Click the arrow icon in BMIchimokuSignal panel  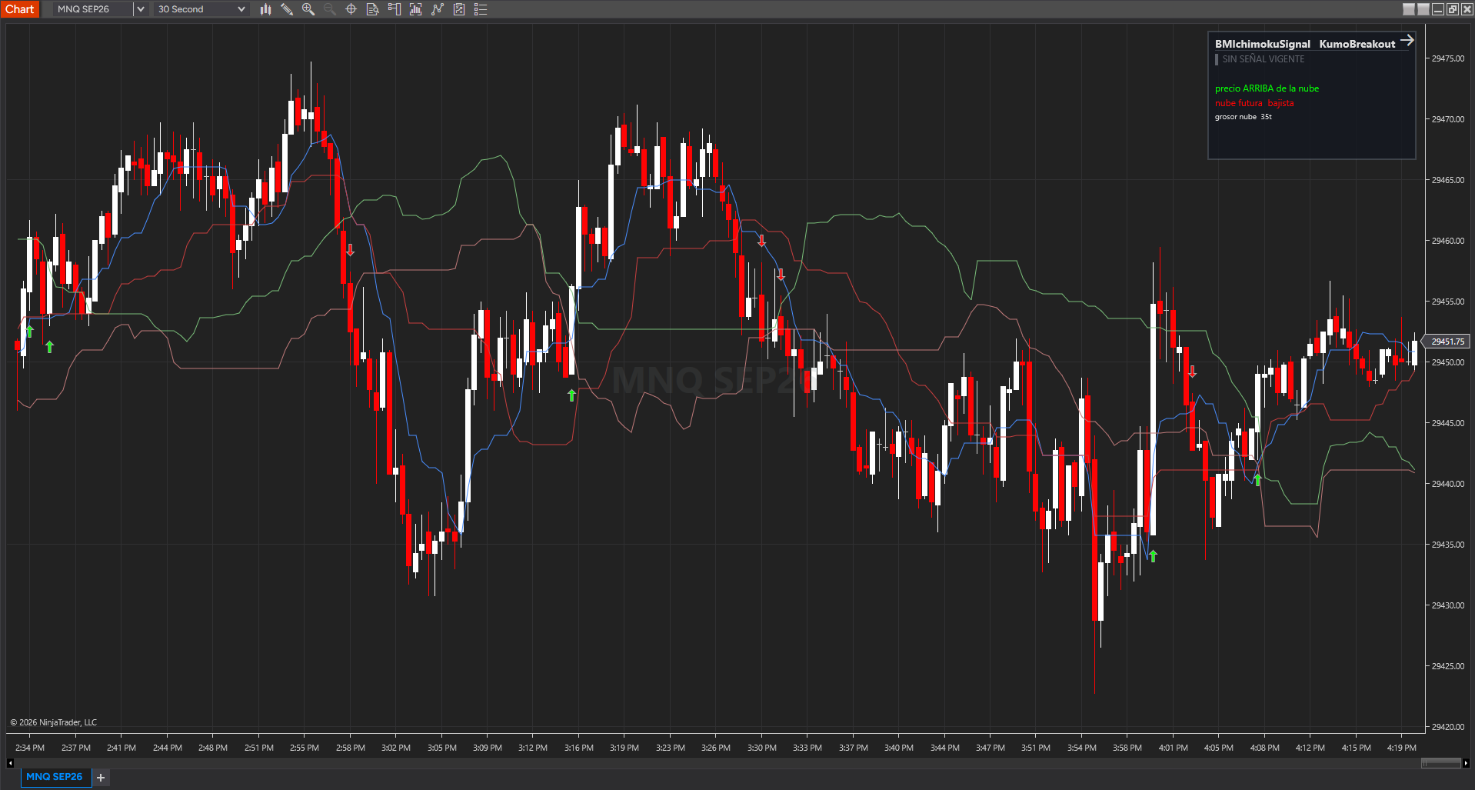click(1407, 40)
